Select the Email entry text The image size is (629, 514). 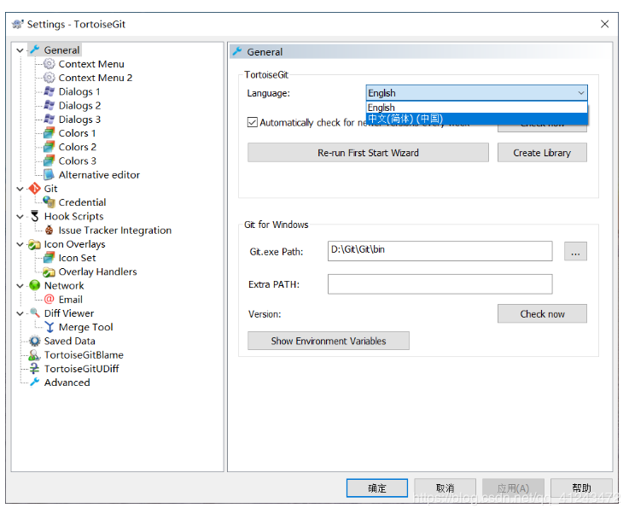(x=70, y=300)
